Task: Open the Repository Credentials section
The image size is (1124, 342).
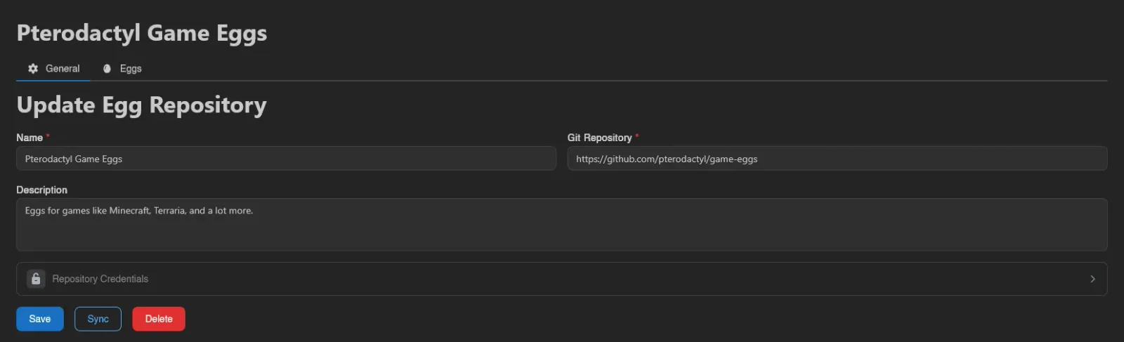Action: [x=562, y=279]
